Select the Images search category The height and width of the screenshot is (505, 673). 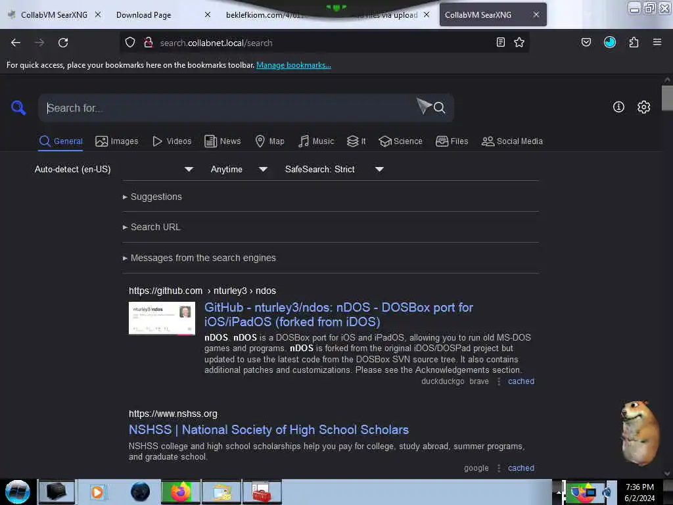pos(117,141)
